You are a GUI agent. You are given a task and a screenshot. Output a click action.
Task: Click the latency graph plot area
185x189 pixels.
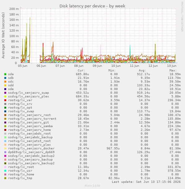[98, 36]
